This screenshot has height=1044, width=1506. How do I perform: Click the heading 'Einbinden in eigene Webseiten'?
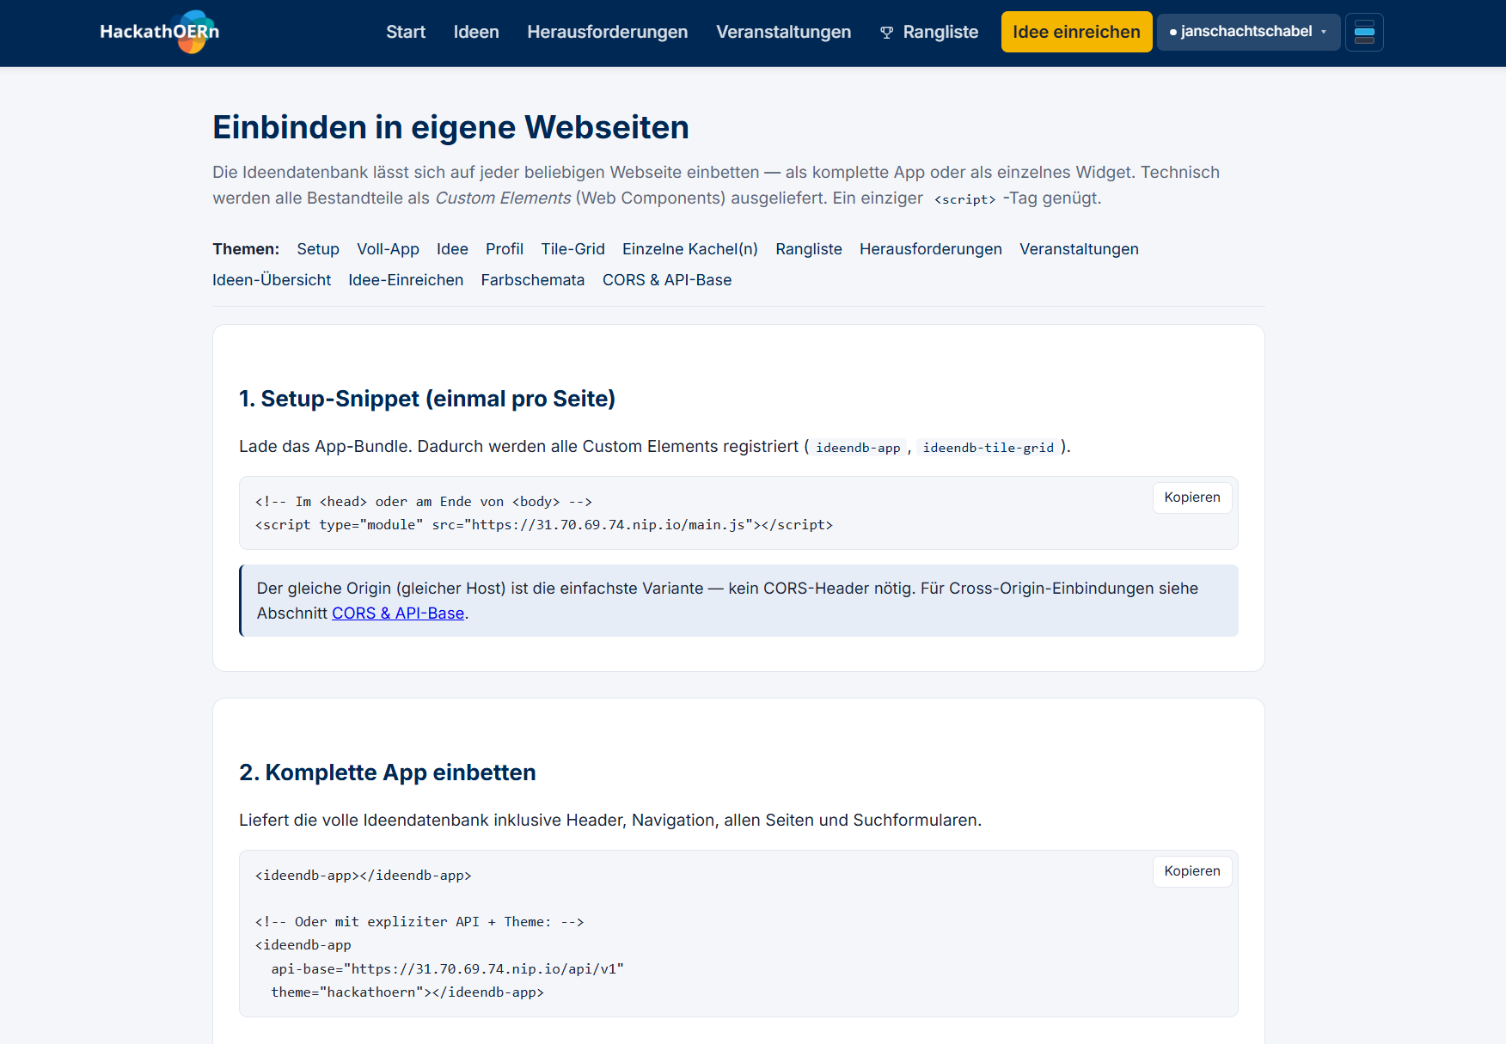tap(450, 127)
